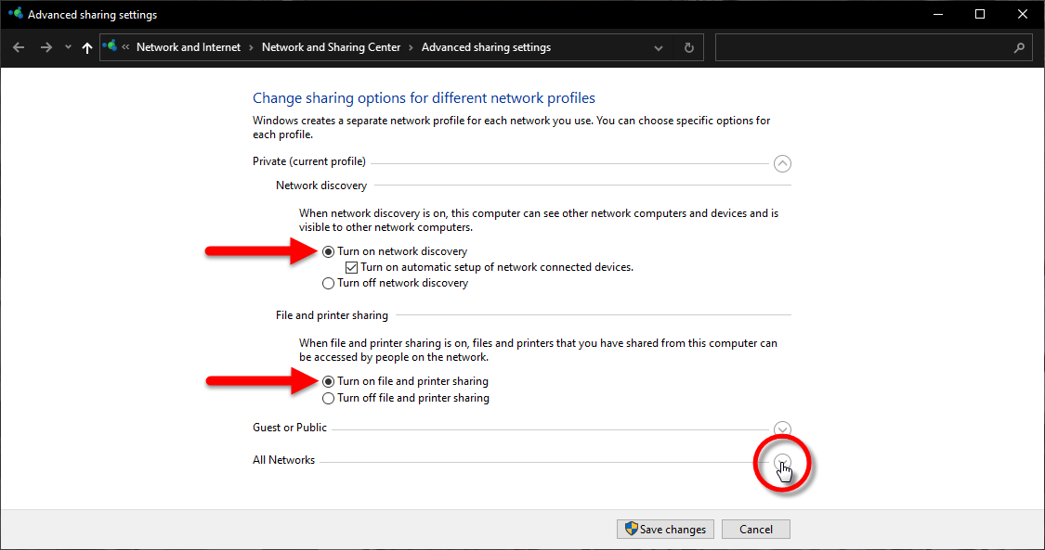Select Turn on file and printer sharing
Screen dimensions: 1045x550
(x=328, y=381)
